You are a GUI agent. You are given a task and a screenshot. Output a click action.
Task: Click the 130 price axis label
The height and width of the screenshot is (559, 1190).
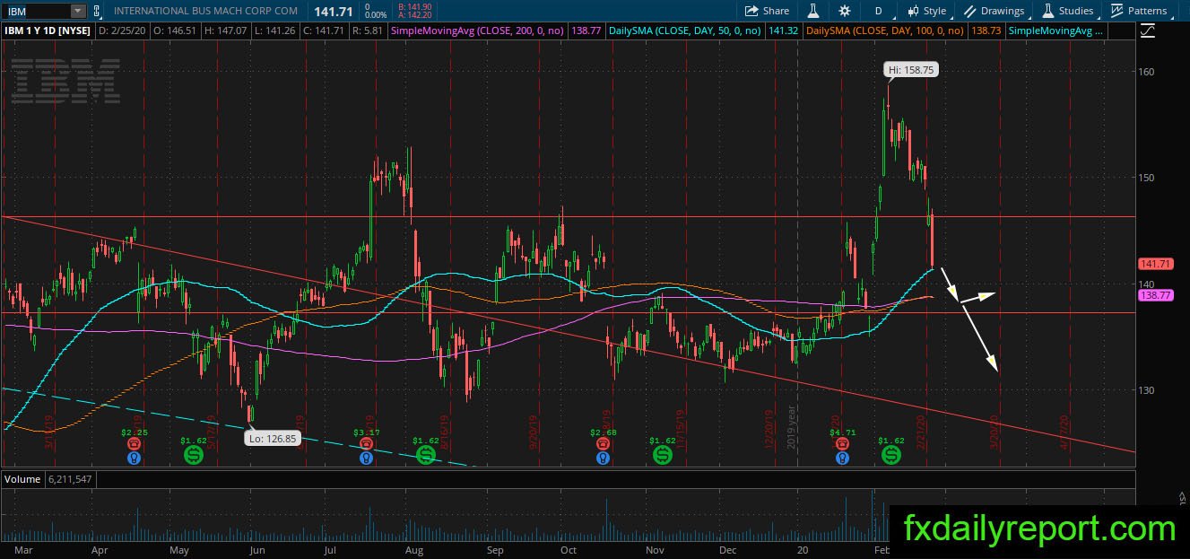tap(1147, 389)
